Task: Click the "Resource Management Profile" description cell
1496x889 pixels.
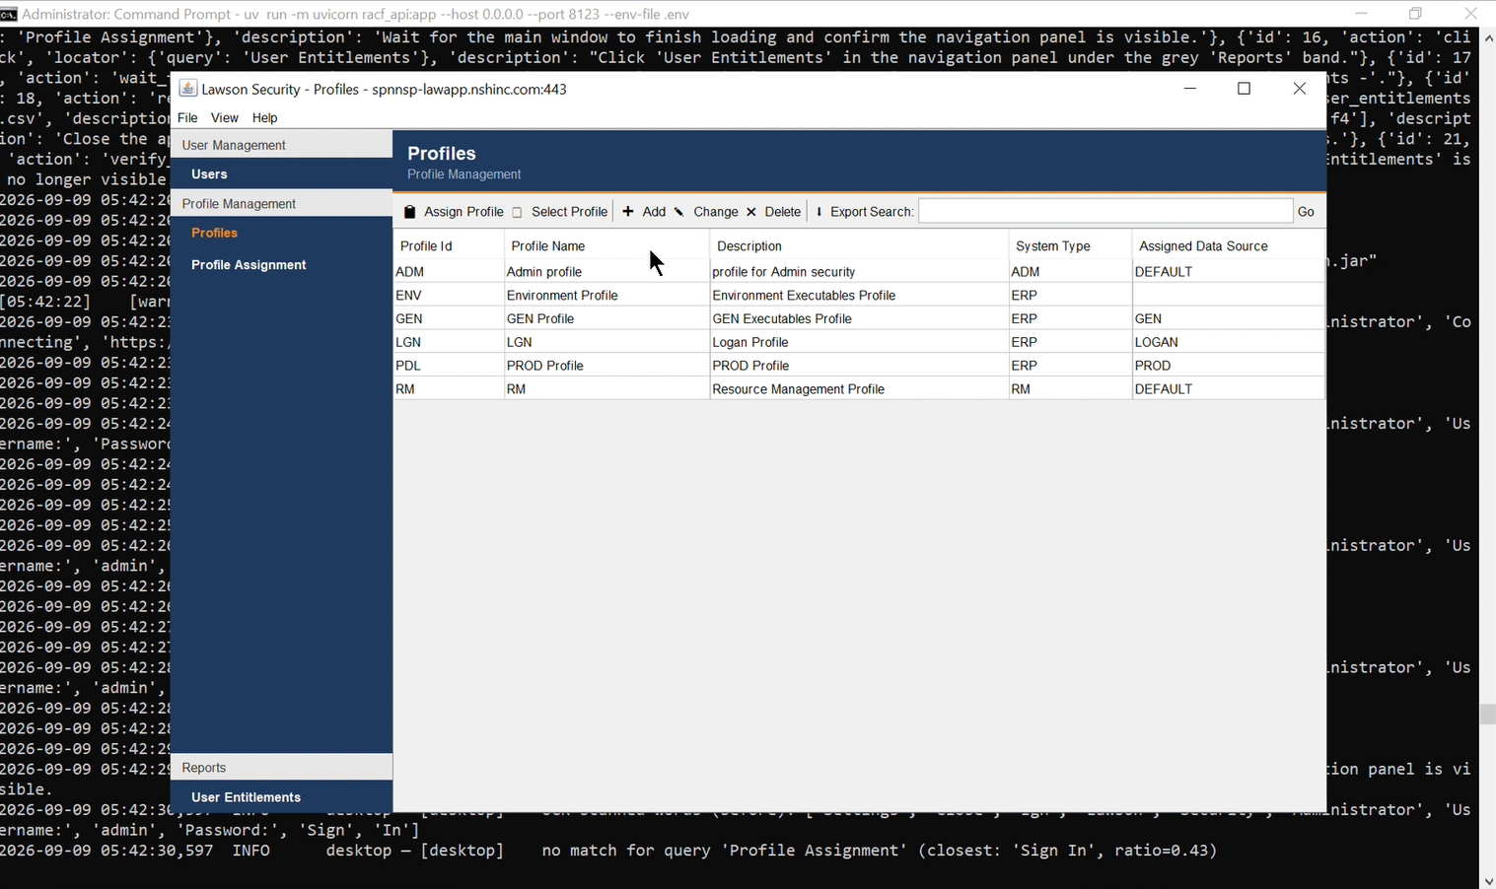Action: point(859,389)
